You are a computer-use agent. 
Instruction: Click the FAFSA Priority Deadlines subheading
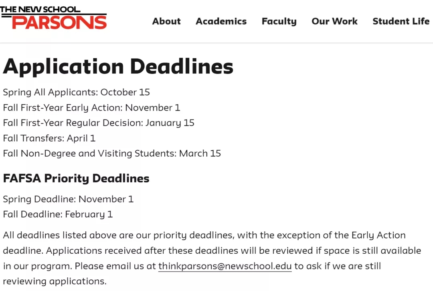pyautogui.click(x=76, y=178)
